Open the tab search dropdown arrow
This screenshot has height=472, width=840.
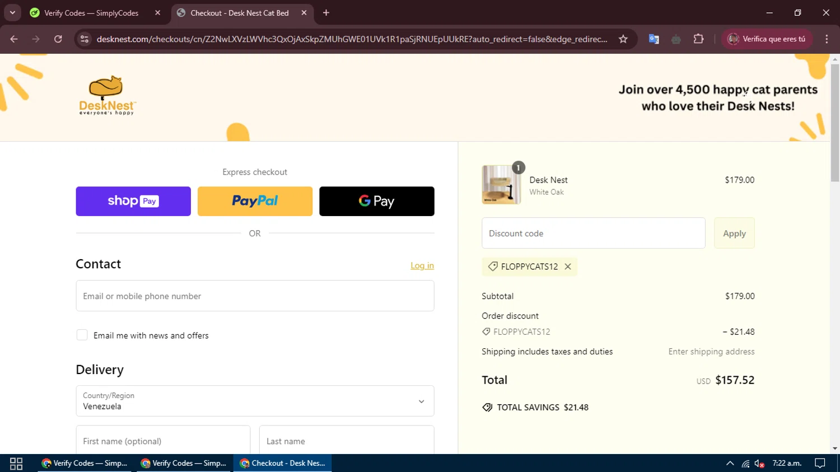pyautogui.click(x=12, y=12)
